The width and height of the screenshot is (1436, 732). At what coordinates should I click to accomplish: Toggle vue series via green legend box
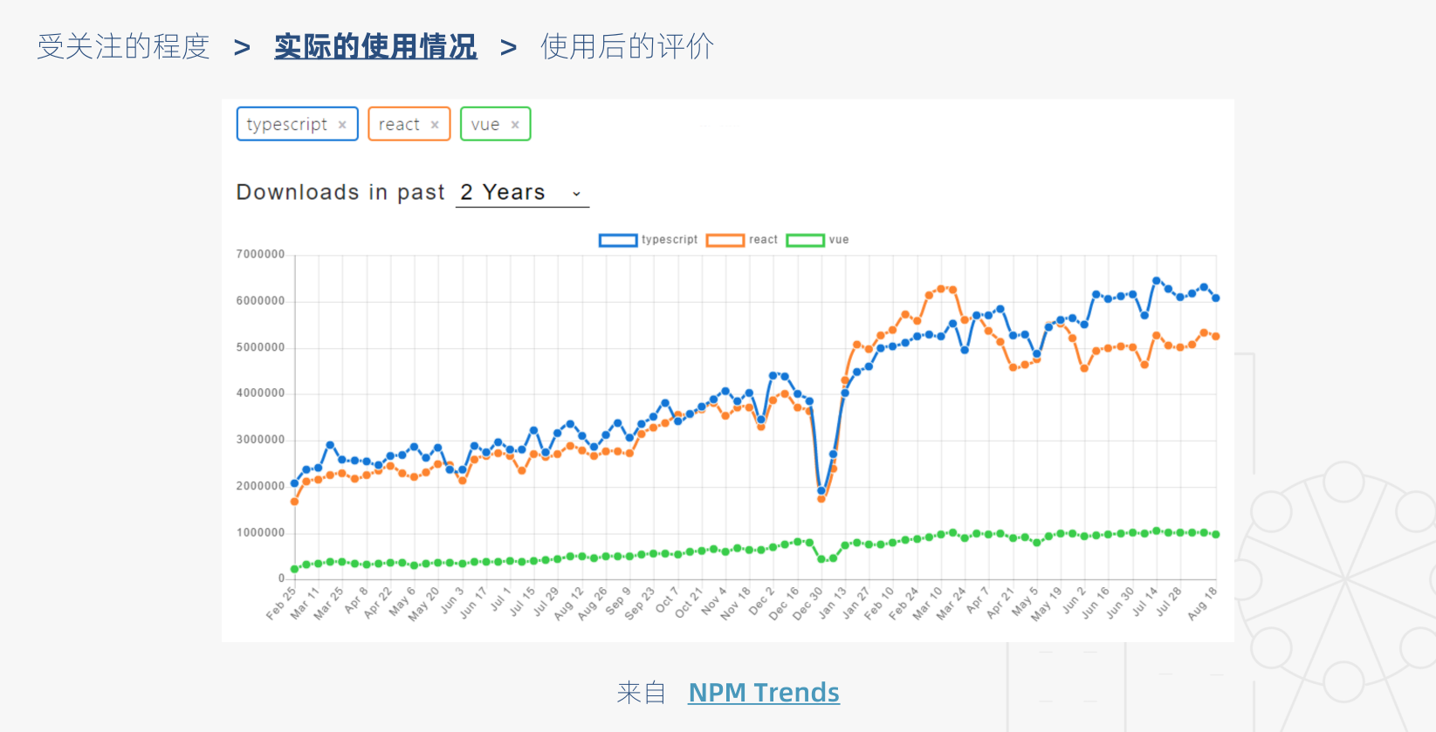(x=805, y=240)
